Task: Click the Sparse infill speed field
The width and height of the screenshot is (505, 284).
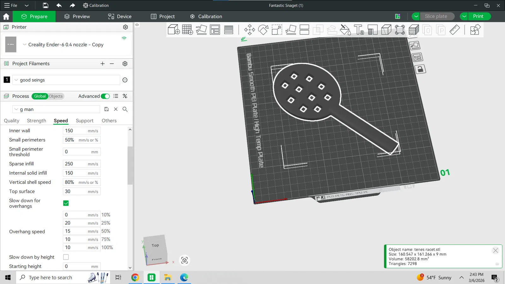Action: pyautogui.click(x=82, y=164)
